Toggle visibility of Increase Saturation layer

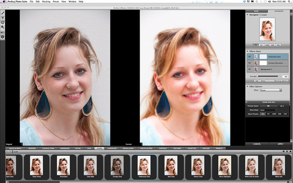pos(250,63)
